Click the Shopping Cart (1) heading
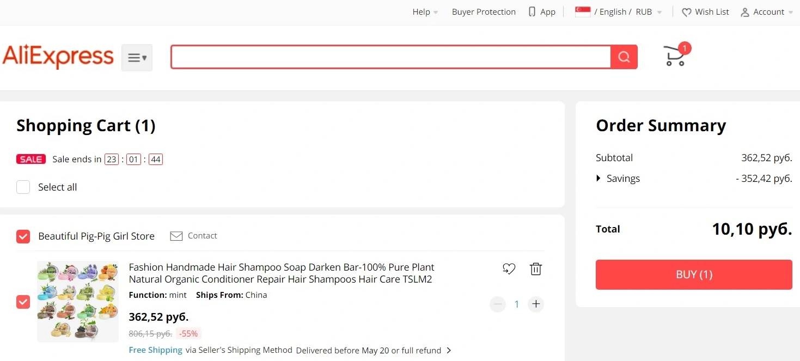 tap(86, 126)
